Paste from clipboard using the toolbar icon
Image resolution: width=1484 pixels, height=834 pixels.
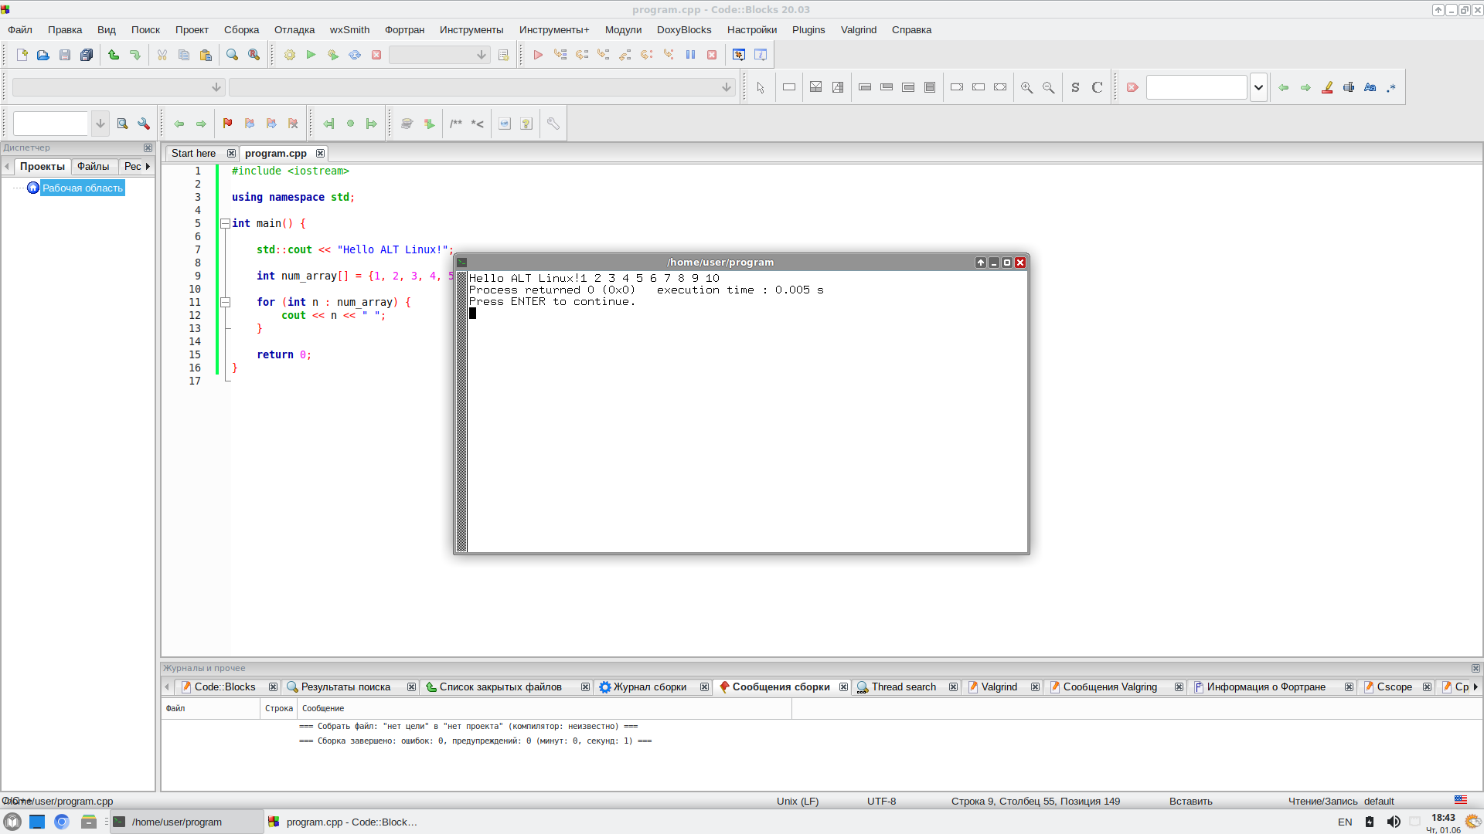click(x=206, y=55)
